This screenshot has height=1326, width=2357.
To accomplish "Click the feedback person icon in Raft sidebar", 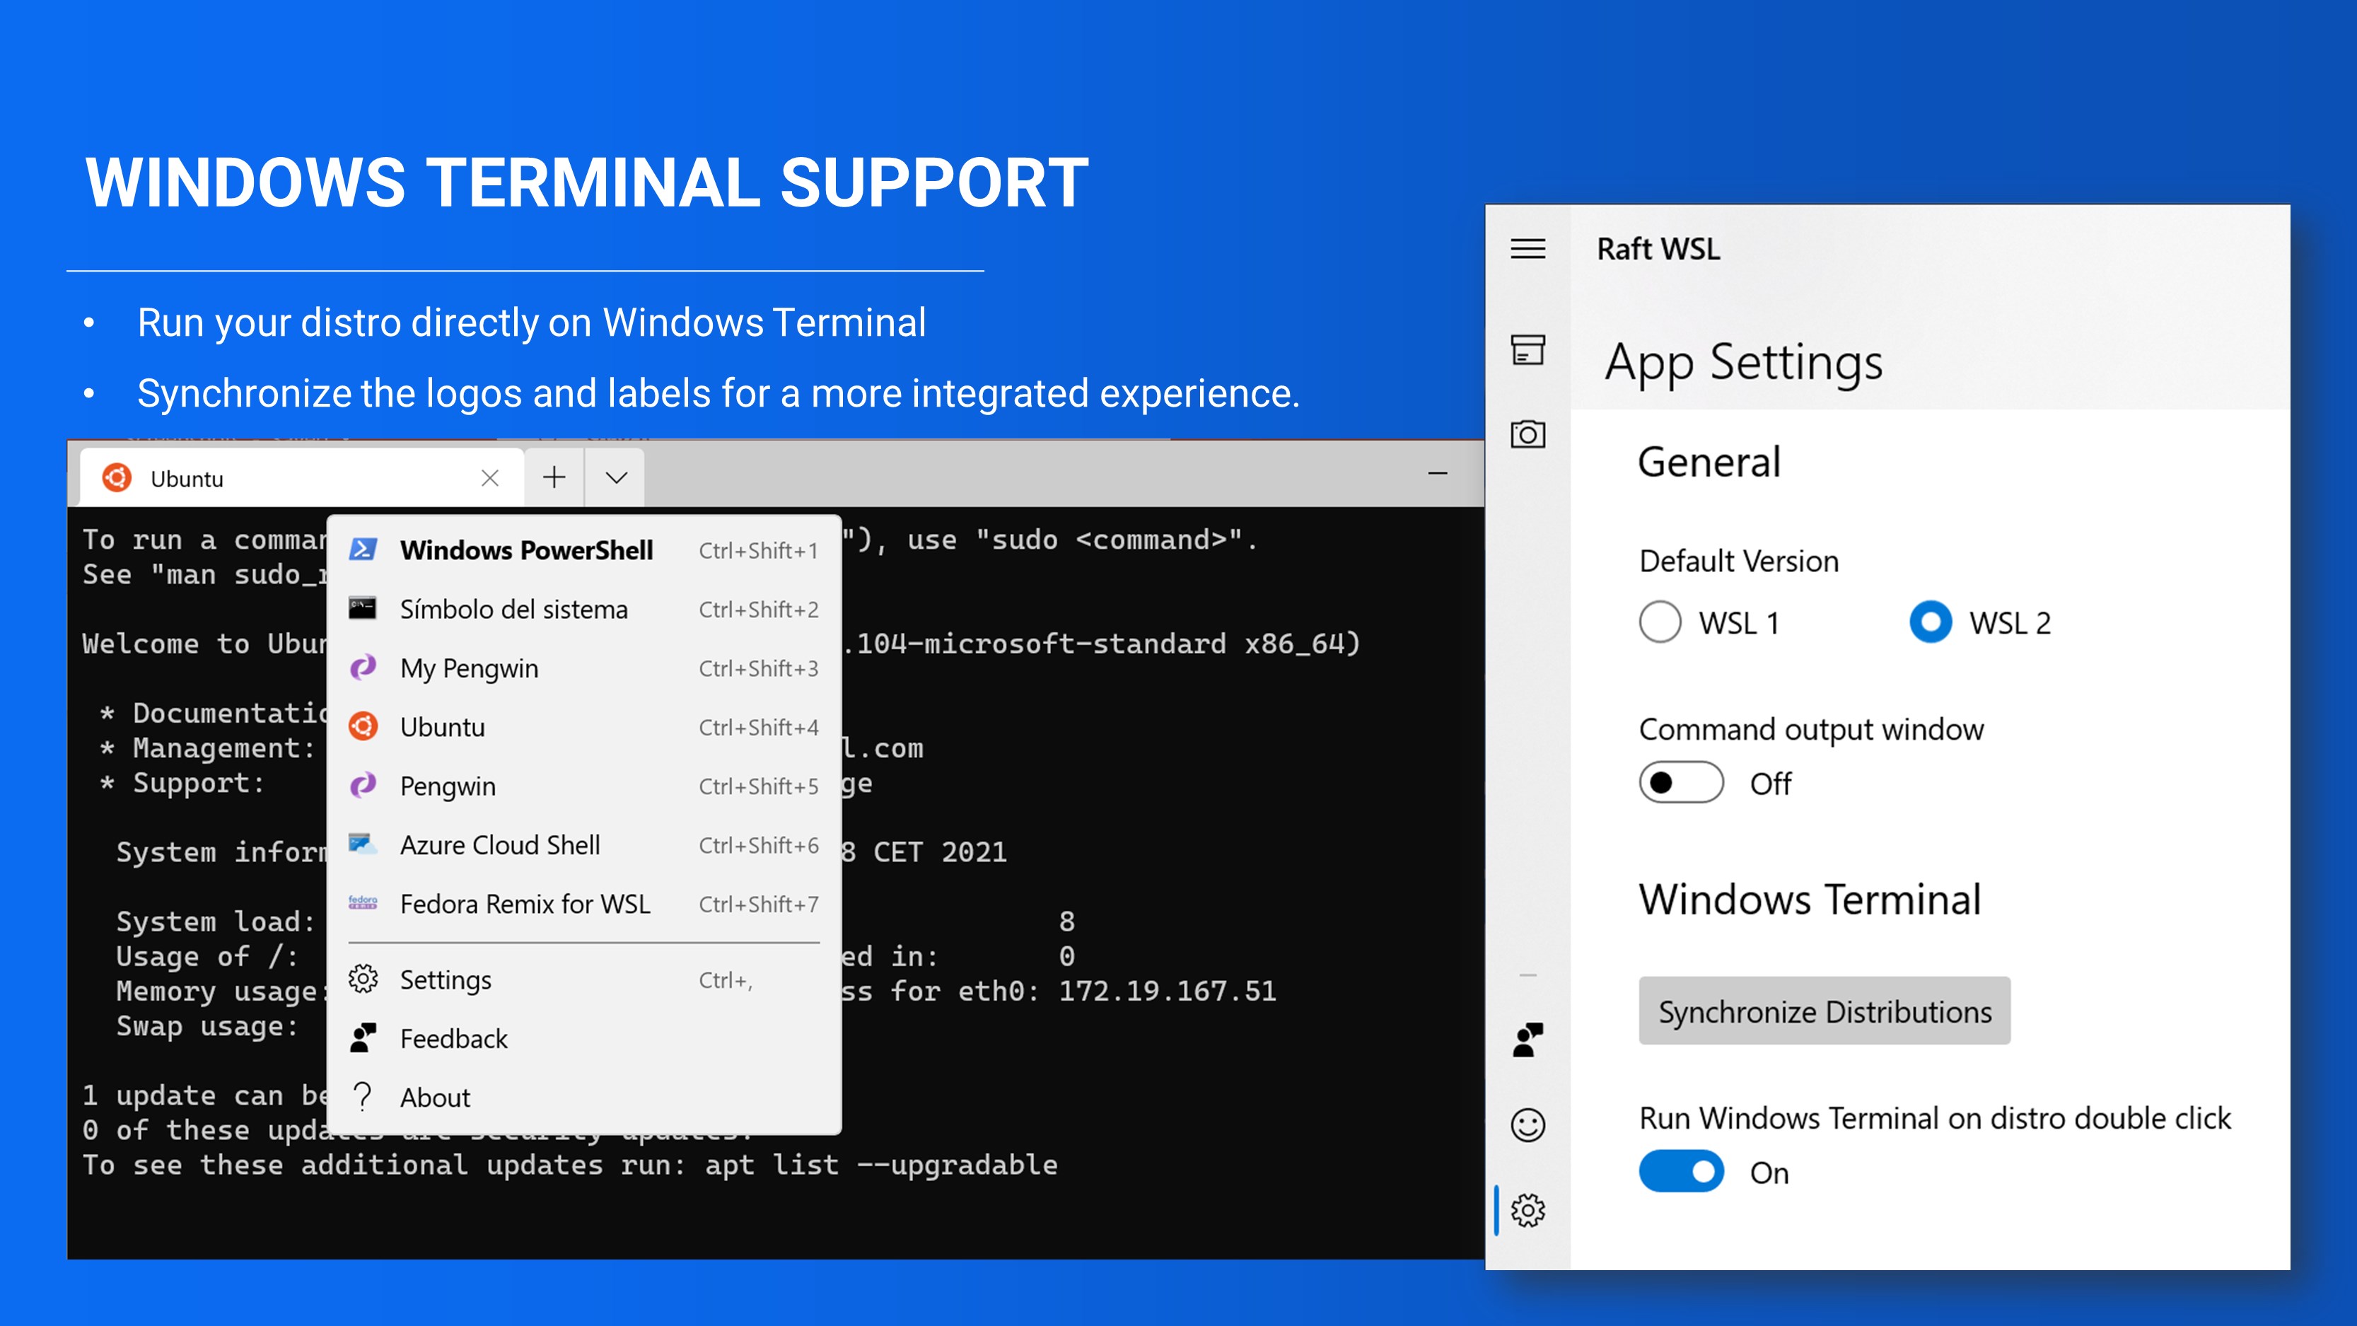I will 1527,1040.
